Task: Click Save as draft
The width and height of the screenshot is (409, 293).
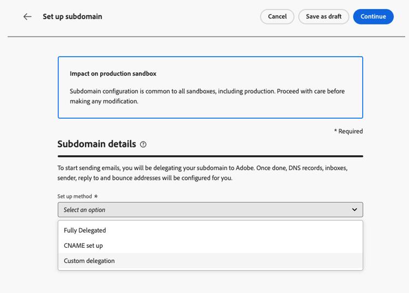Action: [323, 17]
